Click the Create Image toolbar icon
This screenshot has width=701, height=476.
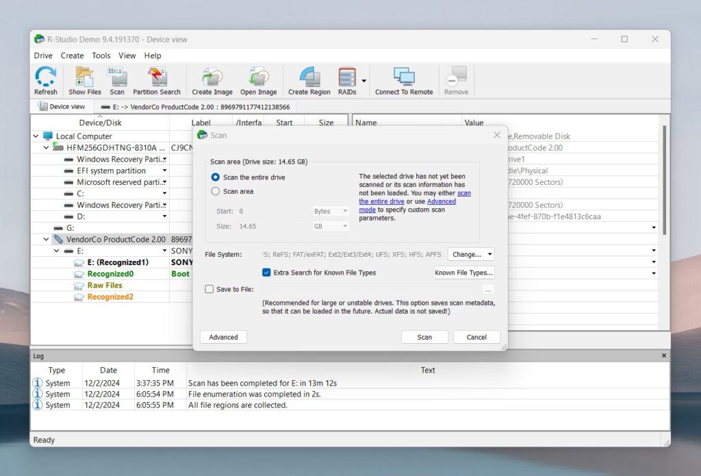[x=211, y=79]
